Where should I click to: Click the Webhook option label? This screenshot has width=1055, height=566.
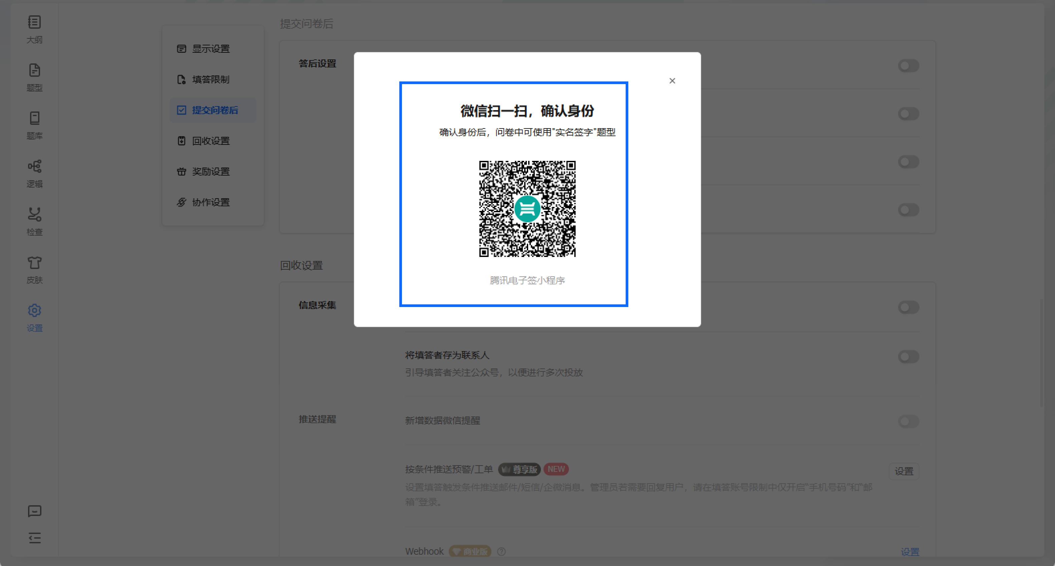click(424, 552)
